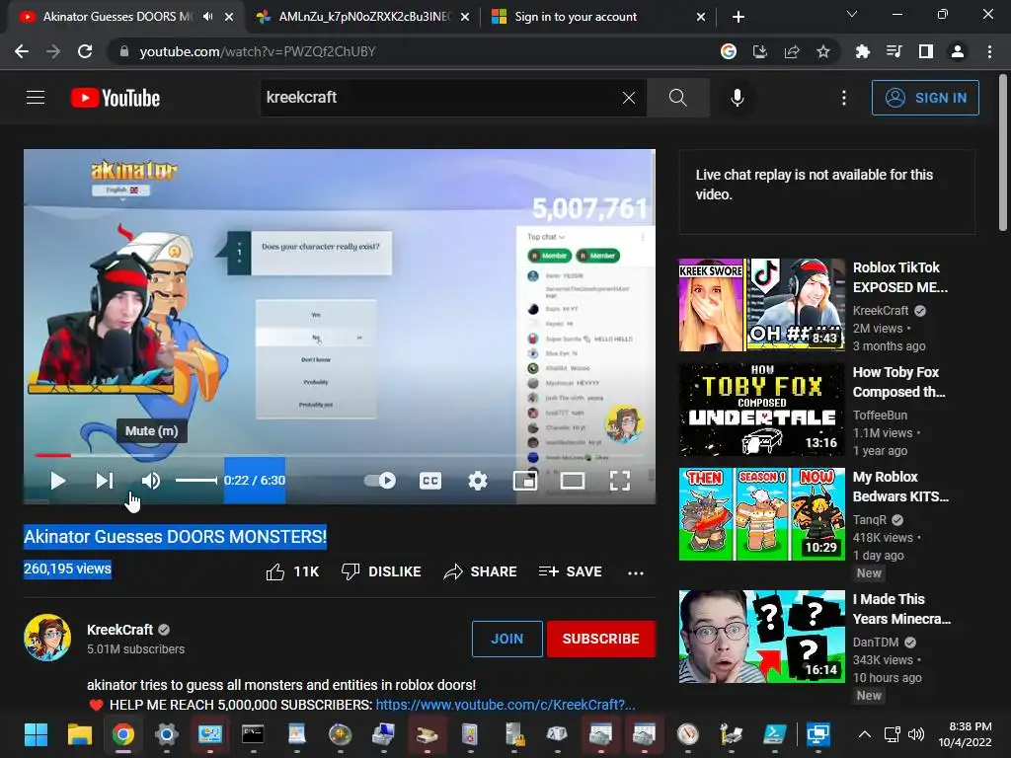Open Chrome extensions puzzle icon
Screen dimensions: 1011x758
862,51
